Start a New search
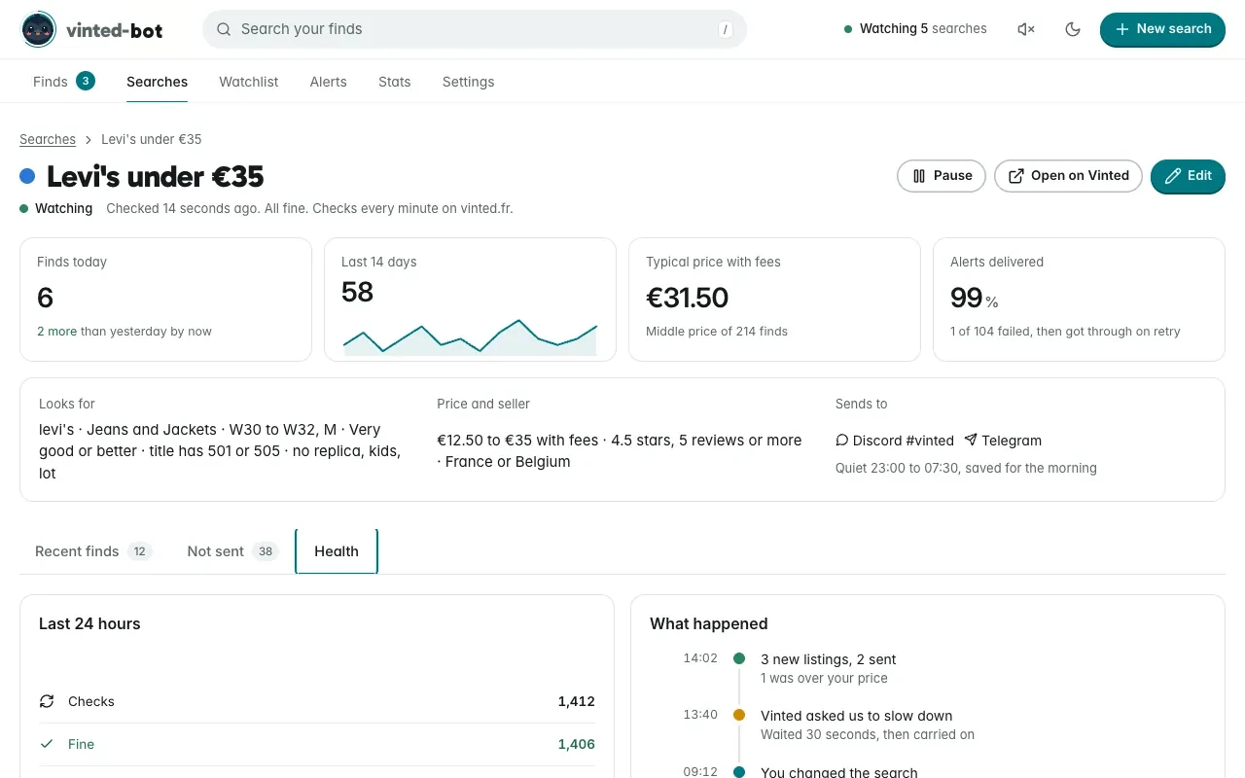This screenshot has height=778, width=1245. 1162,29
